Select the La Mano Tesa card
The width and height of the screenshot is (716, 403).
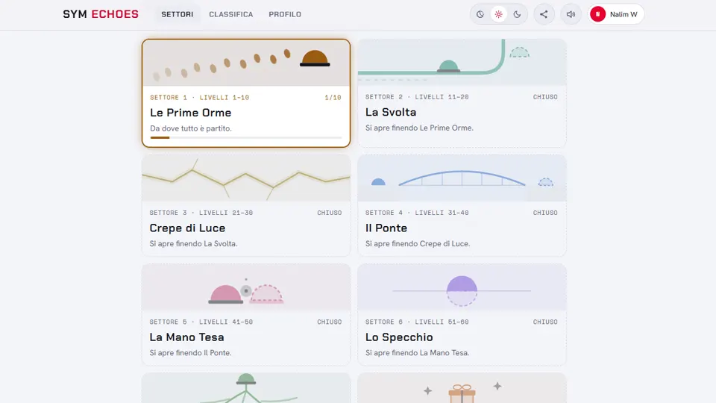coord(246,314)
